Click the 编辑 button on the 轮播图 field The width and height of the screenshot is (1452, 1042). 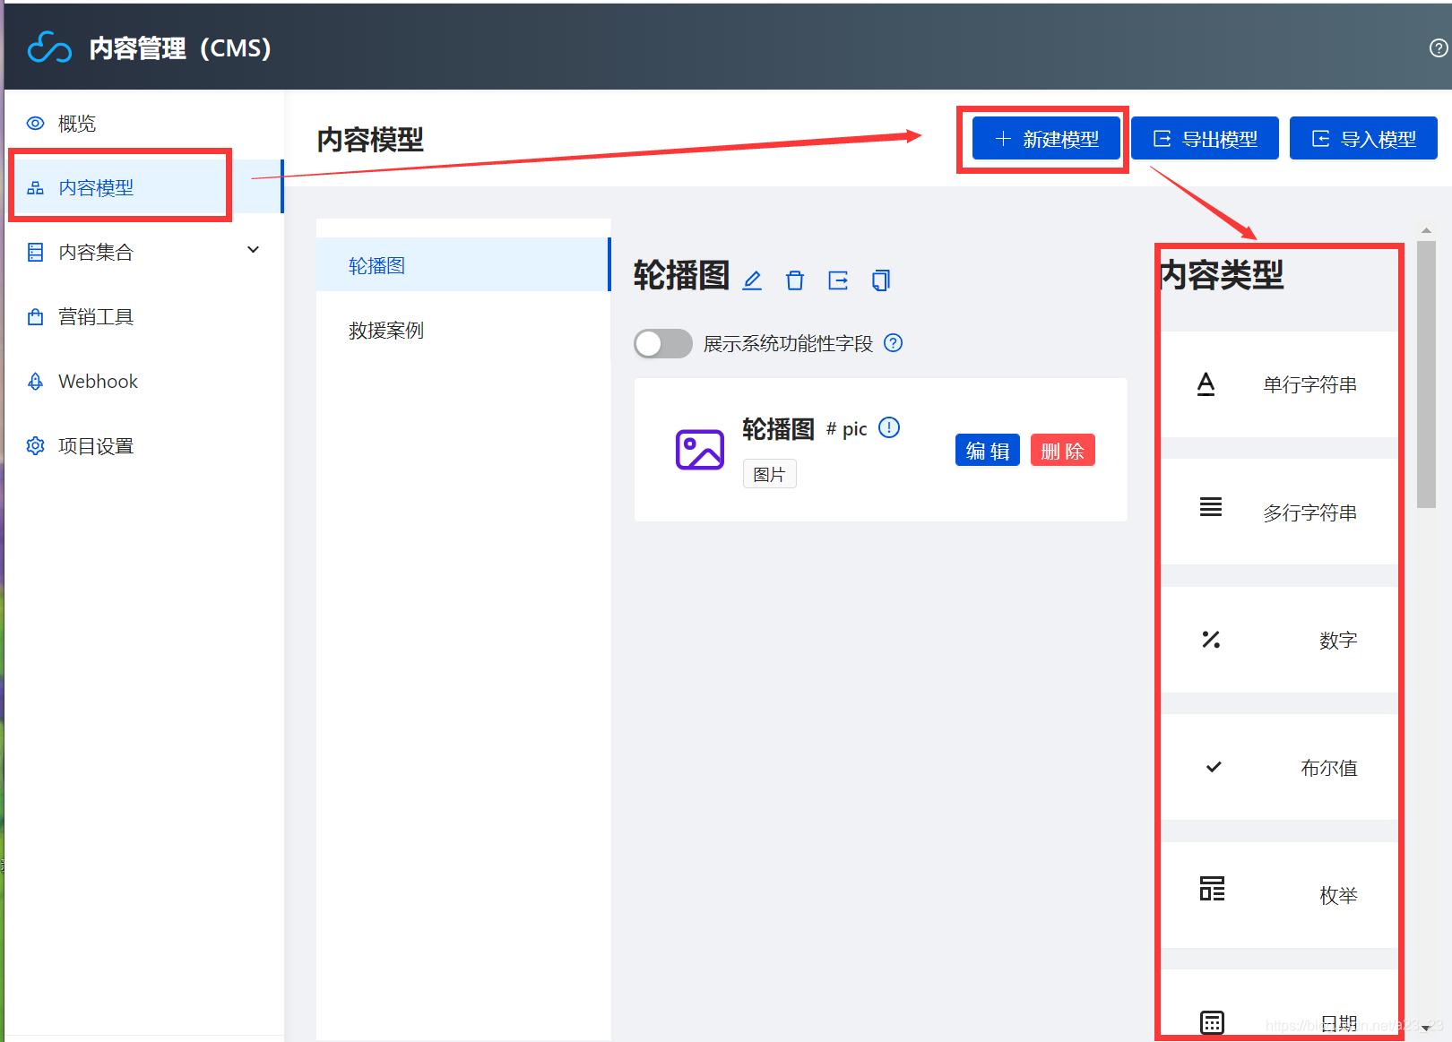[987, 450]
